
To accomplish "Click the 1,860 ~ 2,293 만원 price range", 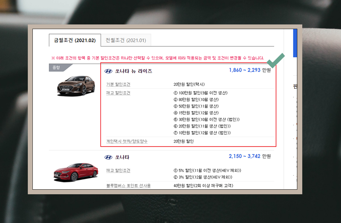I will click(250, 70).
